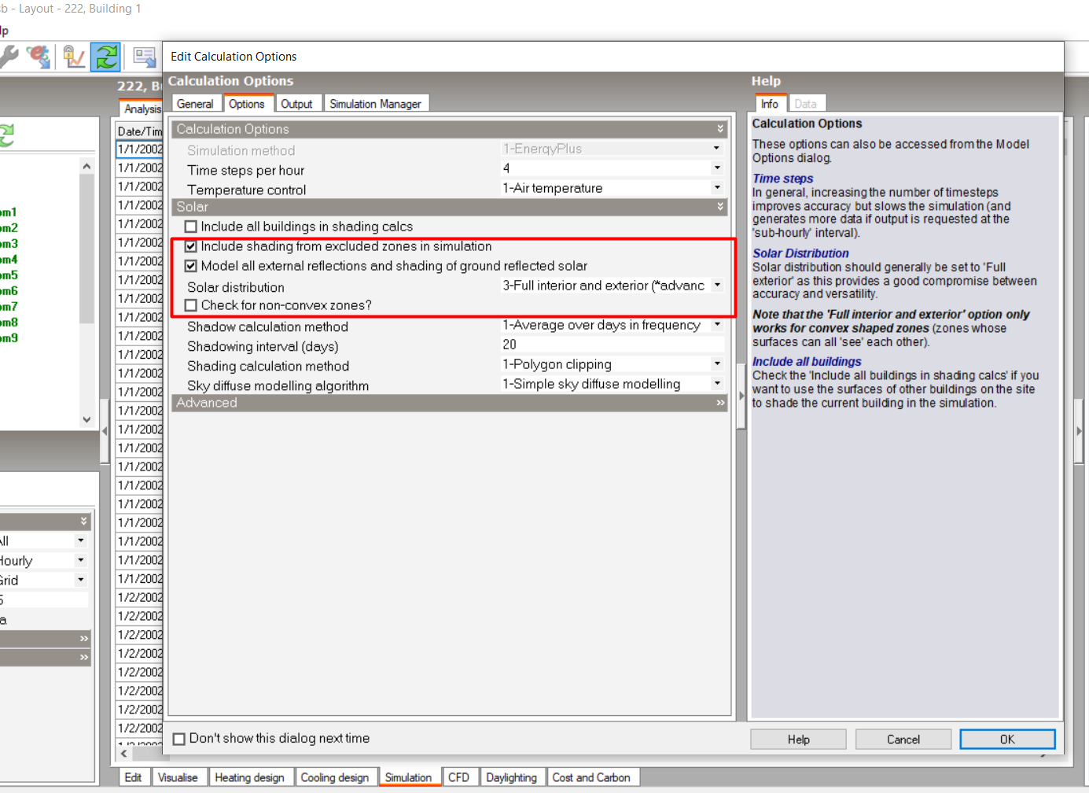The image size is (1089, 793).
Task: Collapse the Calculation Options section header
Action: coord(450,129)
